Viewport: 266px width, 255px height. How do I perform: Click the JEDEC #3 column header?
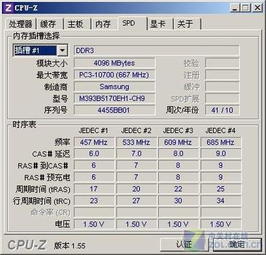pos(178,131)
